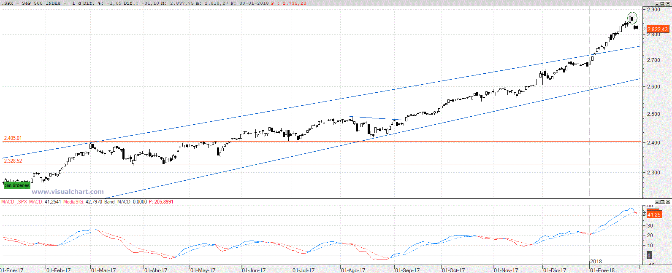The height and width of the screenshot is (273, 672).
Task: Minimize the MACD indicator pane
Action: [656, 202]
